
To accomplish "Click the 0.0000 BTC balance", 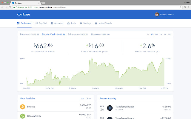I will tap(85, 105).
